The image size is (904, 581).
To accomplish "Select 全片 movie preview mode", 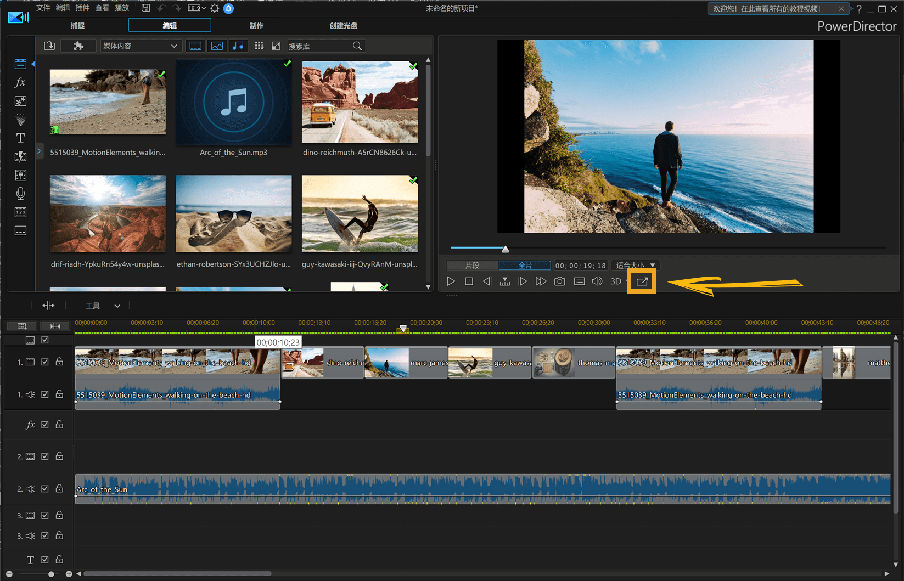I will click(x=525, y=266).
